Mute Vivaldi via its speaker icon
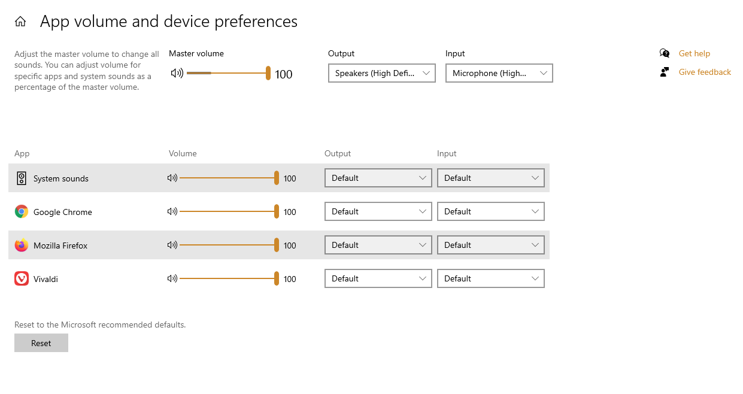The width and height of the screenshot is (743, 394). [172, 278]
